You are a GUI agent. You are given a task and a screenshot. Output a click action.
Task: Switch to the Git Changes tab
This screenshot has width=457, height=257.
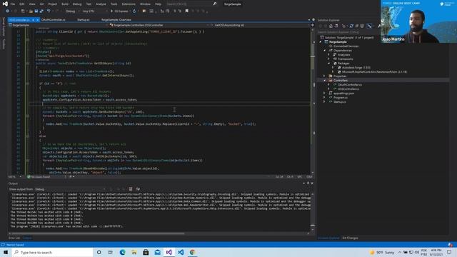click(x=350, y=238)
